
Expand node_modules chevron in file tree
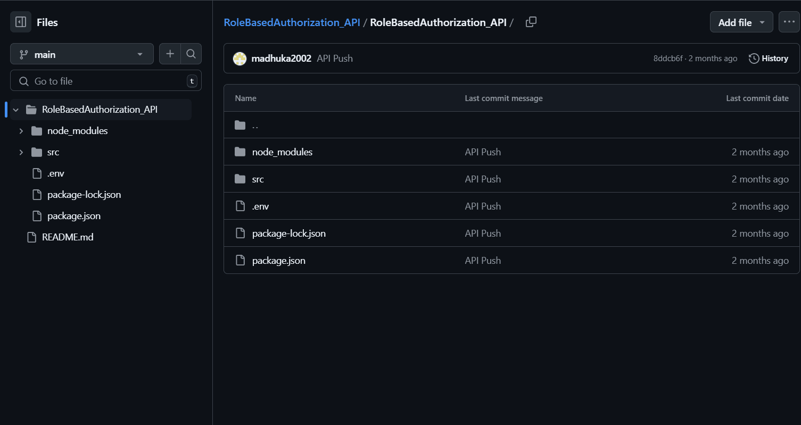click(x=21, y=131)
